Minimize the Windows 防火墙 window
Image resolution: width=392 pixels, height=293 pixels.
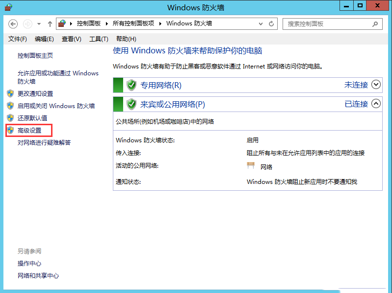(x=346, y=6)
